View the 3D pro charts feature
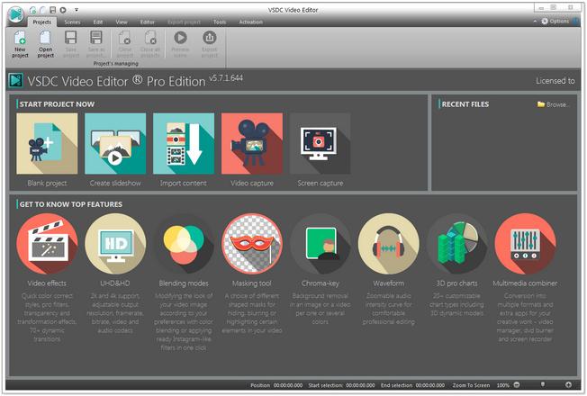Viewport: 587px width, 396px height. pyautogui.click(x=456, y=244)
